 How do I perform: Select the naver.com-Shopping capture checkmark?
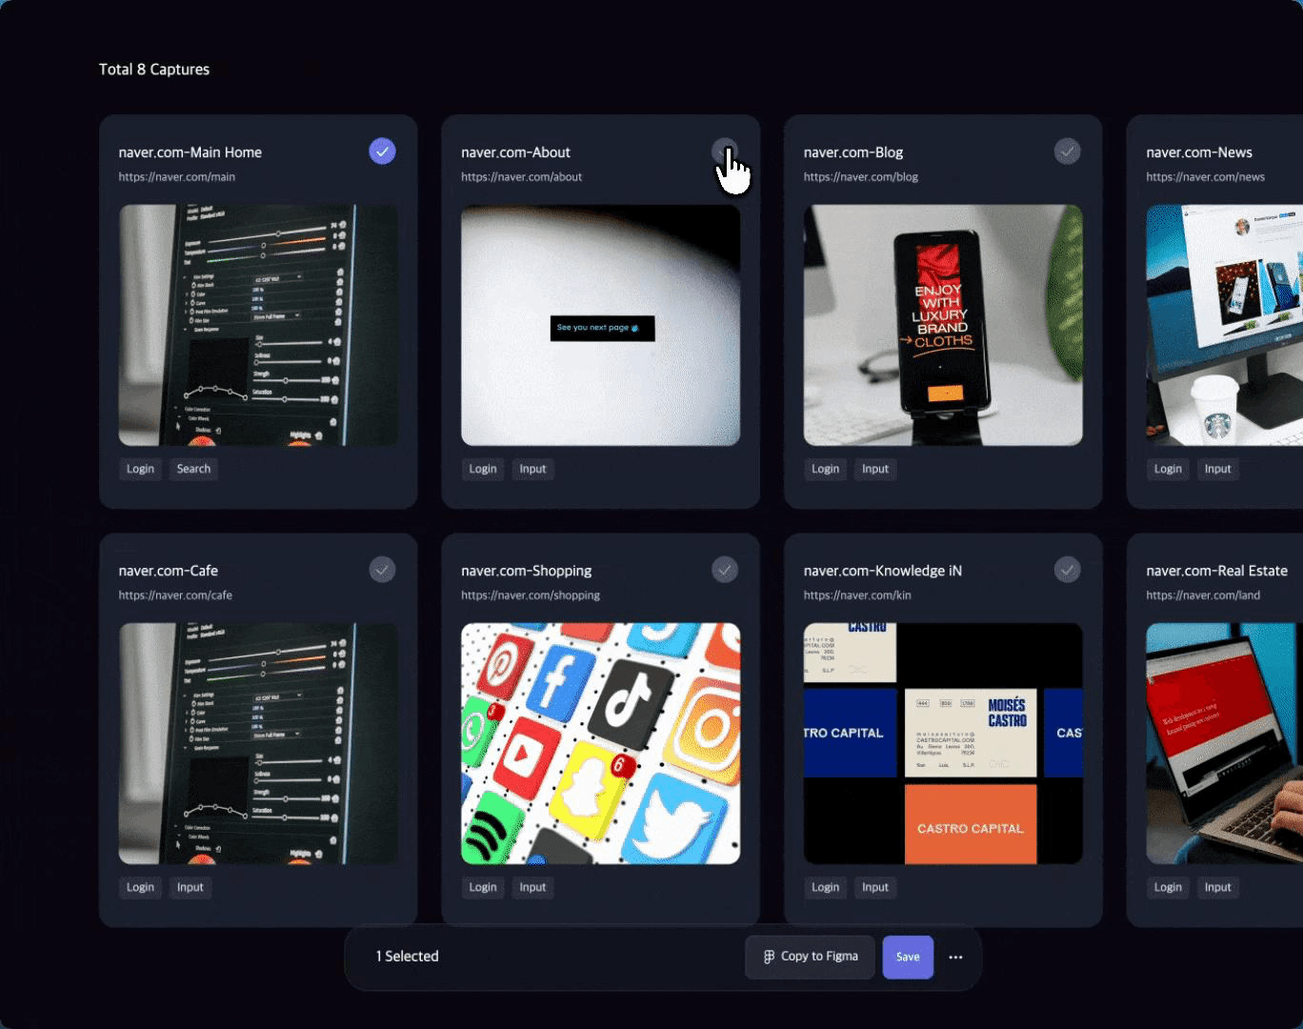pyautogui.click(x=725, y=570)
